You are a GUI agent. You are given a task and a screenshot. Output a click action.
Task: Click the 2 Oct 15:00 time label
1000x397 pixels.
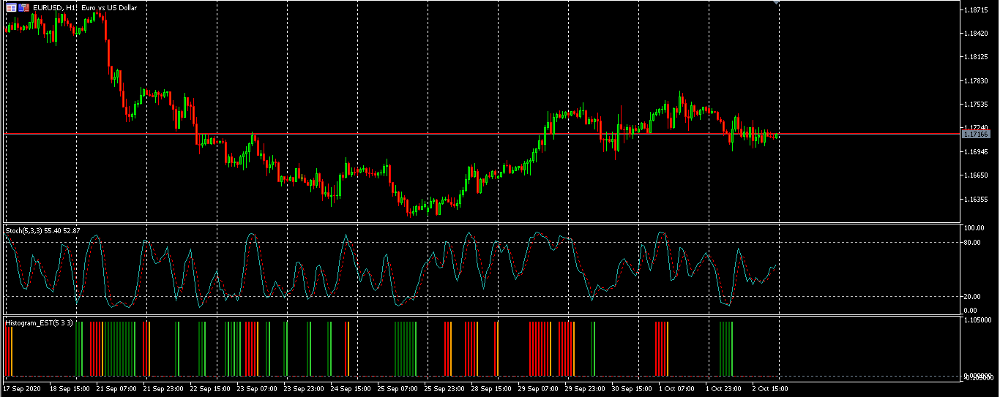pos(769,389)
